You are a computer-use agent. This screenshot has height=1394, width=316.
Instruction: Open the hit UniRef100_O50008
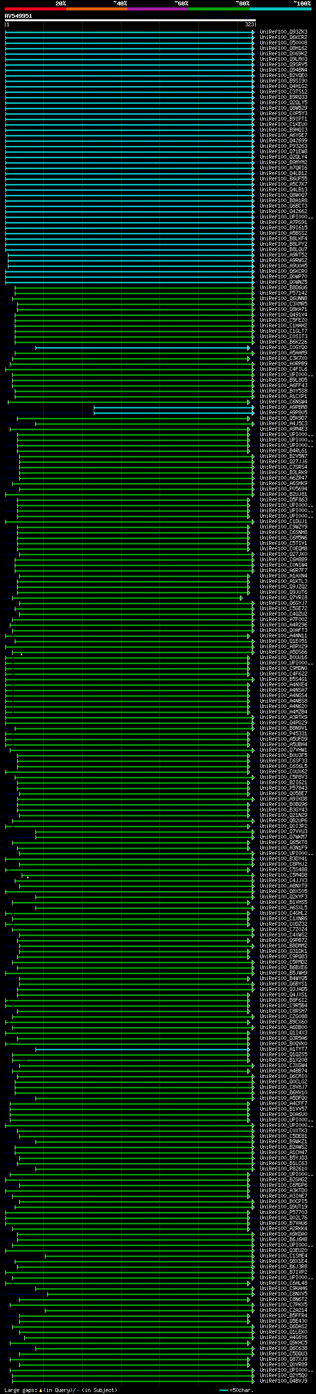tap(283, 43)
